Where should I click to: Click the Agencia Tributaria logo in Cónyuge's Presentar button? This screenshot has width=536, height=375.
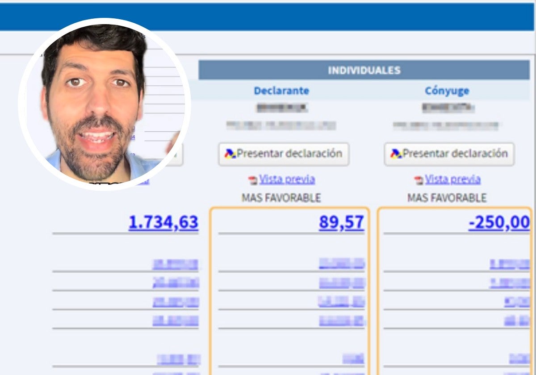click(x=395, y=154)
